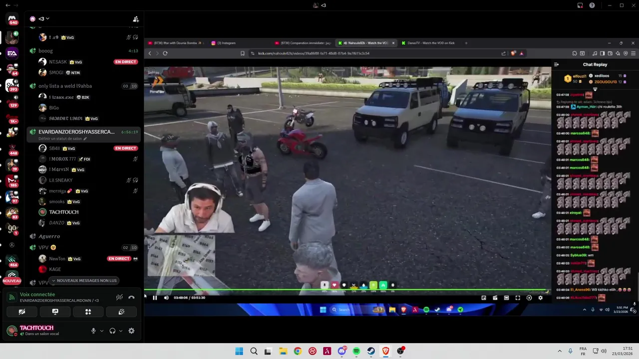Open soundboard in voice panel
This screenshot has height=359, width=639.
click(x=121, y=312)
